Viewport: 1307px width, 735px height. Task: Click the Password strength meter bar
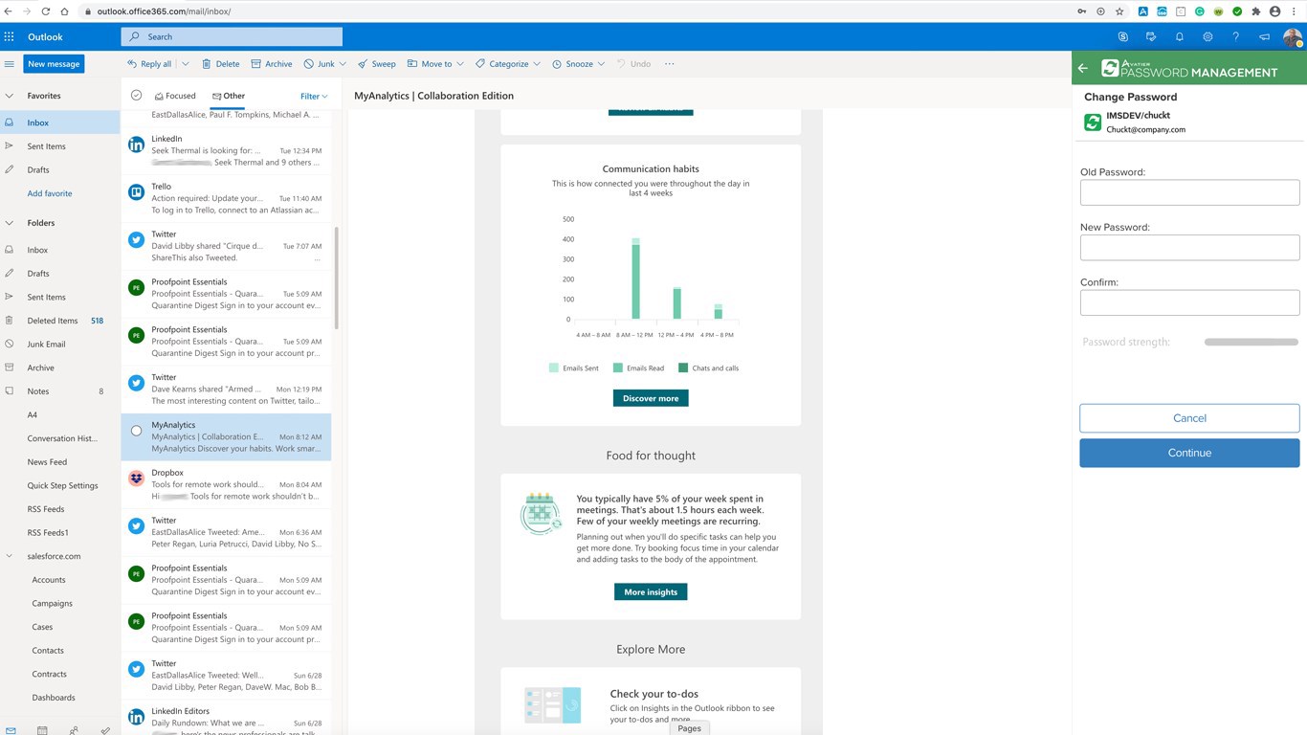1252,342
